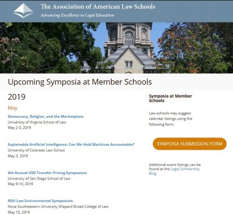Open The Association of American Law Schools title
Viewport: 233px width, 215px height.
pyautogui.click(x=98, y=7)
